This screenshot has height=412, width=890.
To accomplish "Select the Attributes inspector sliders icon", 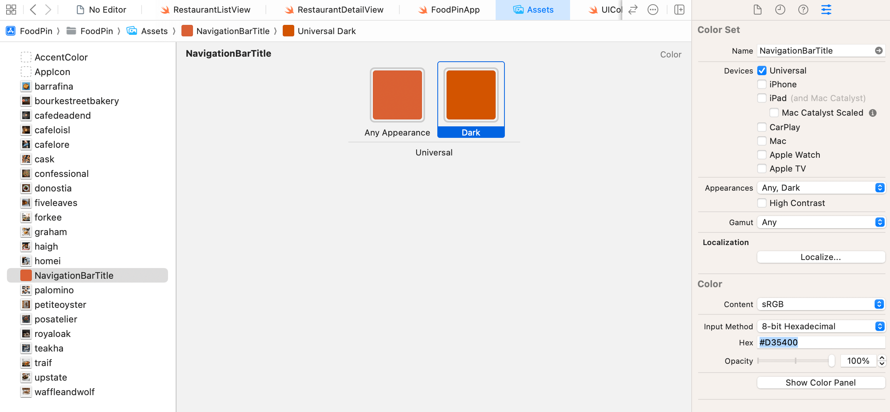I will pyautogui.click(x=826, y=10).
